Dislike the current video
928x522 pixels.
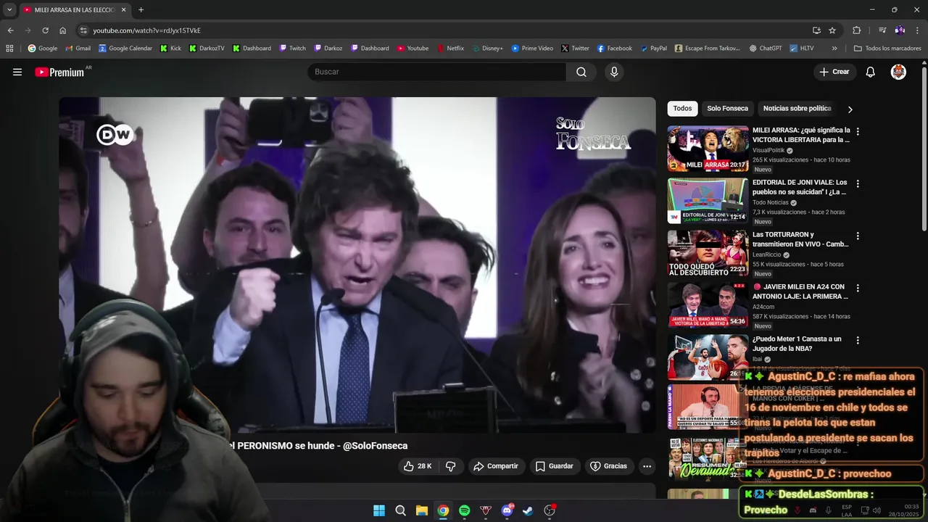point(450,466)
